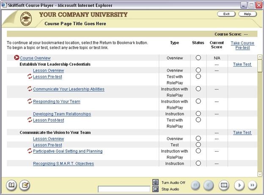Click the scroll down arrow of the course list
This screenshot has height=195, width=264.
(260, 174)
